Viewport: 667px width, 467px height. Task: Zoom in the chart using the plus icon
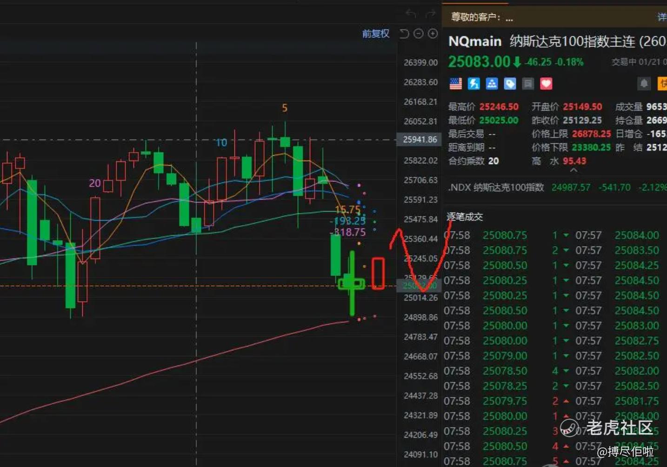click(x=433, y=33)
